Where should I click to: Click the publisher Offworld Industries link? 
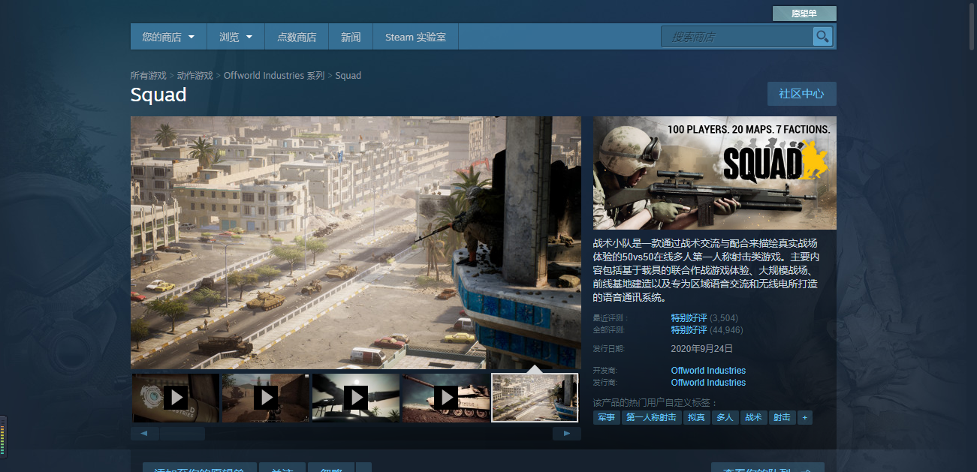click(708, 383)
